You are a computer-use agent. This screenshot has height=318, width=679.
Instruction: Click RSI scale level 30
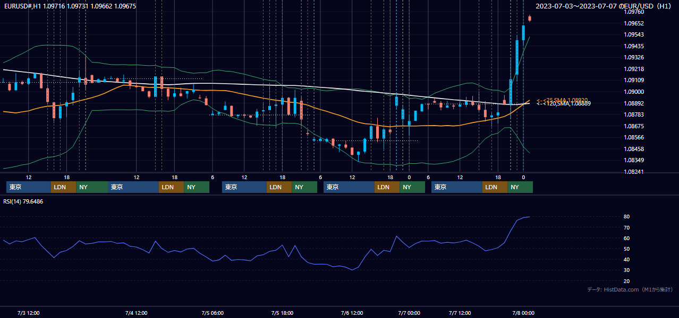click(627, 270)
